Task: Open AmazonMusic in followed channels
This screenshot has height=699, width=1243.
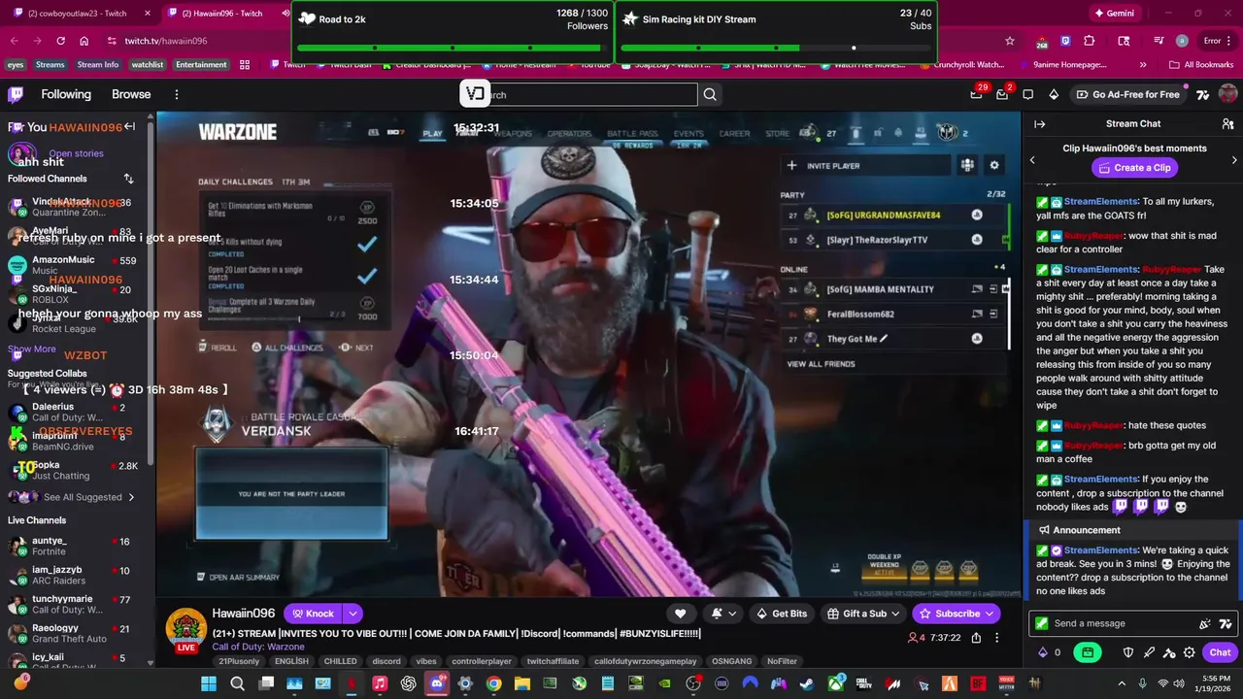Action: pyautogui.click(x=72, y=265)
